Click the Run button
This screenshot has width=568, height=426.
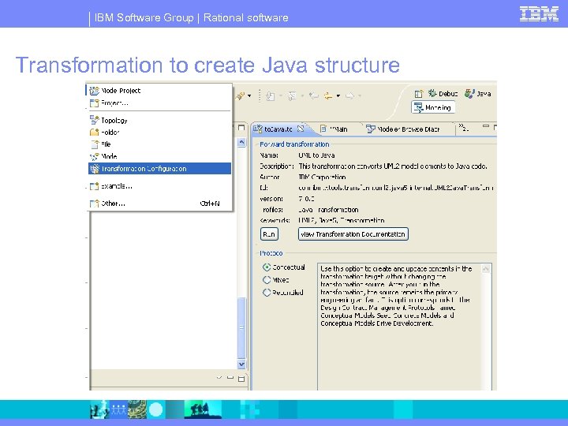point(269,234)
